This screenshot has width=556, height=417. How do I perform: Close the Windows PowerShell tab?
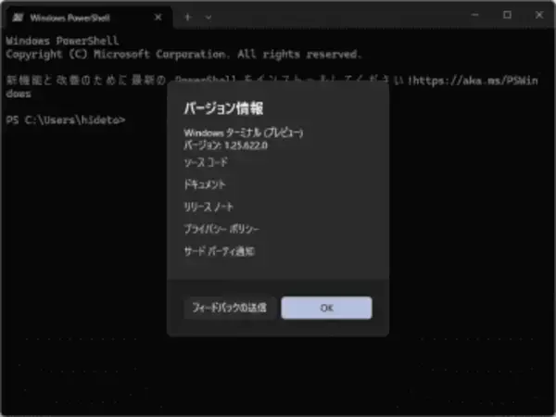click(158, 18)
